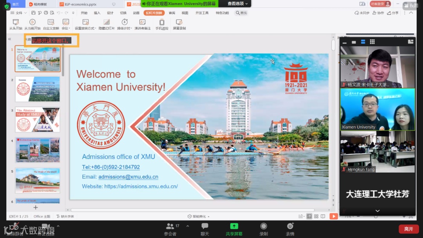
Task: Click the print icon in quick toolbar
Action: pos(46,13)
